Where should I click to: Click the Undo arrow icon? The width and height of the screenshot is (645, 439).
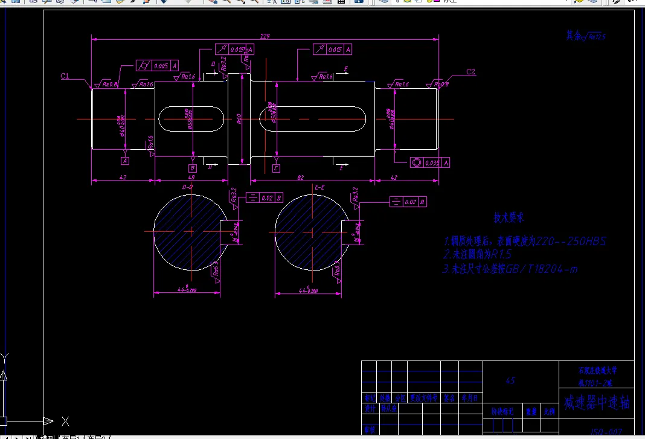point(164,1)
